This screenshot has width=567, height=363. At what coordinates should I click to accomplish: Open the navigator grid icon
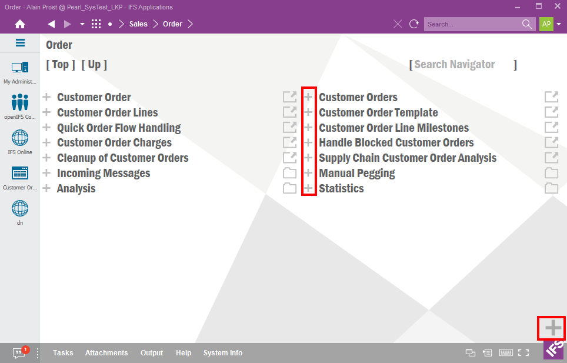96,24
